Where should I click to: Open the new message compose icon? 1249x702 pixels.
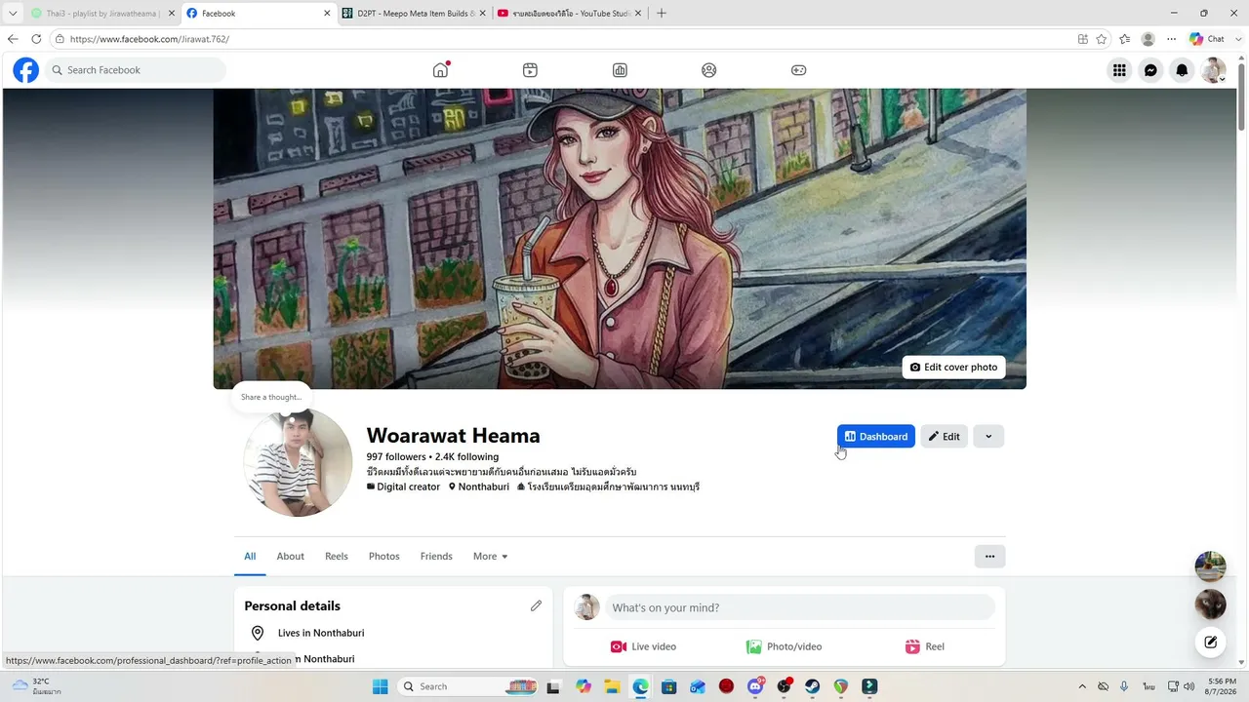tap(1211, 642)
